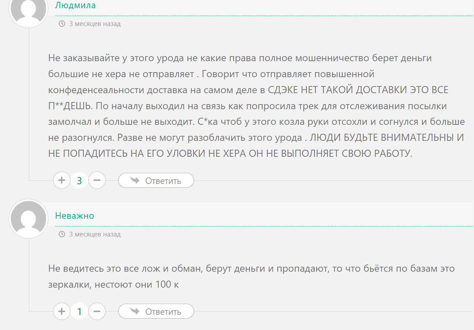Click the downvote minus icon on Неважно's comment
Image resolution: width=474 pixels, height=330 pixels.
(97, 311)
